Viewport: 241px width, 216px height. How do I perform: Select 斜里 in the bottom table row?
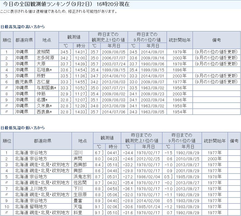point(78,213)
